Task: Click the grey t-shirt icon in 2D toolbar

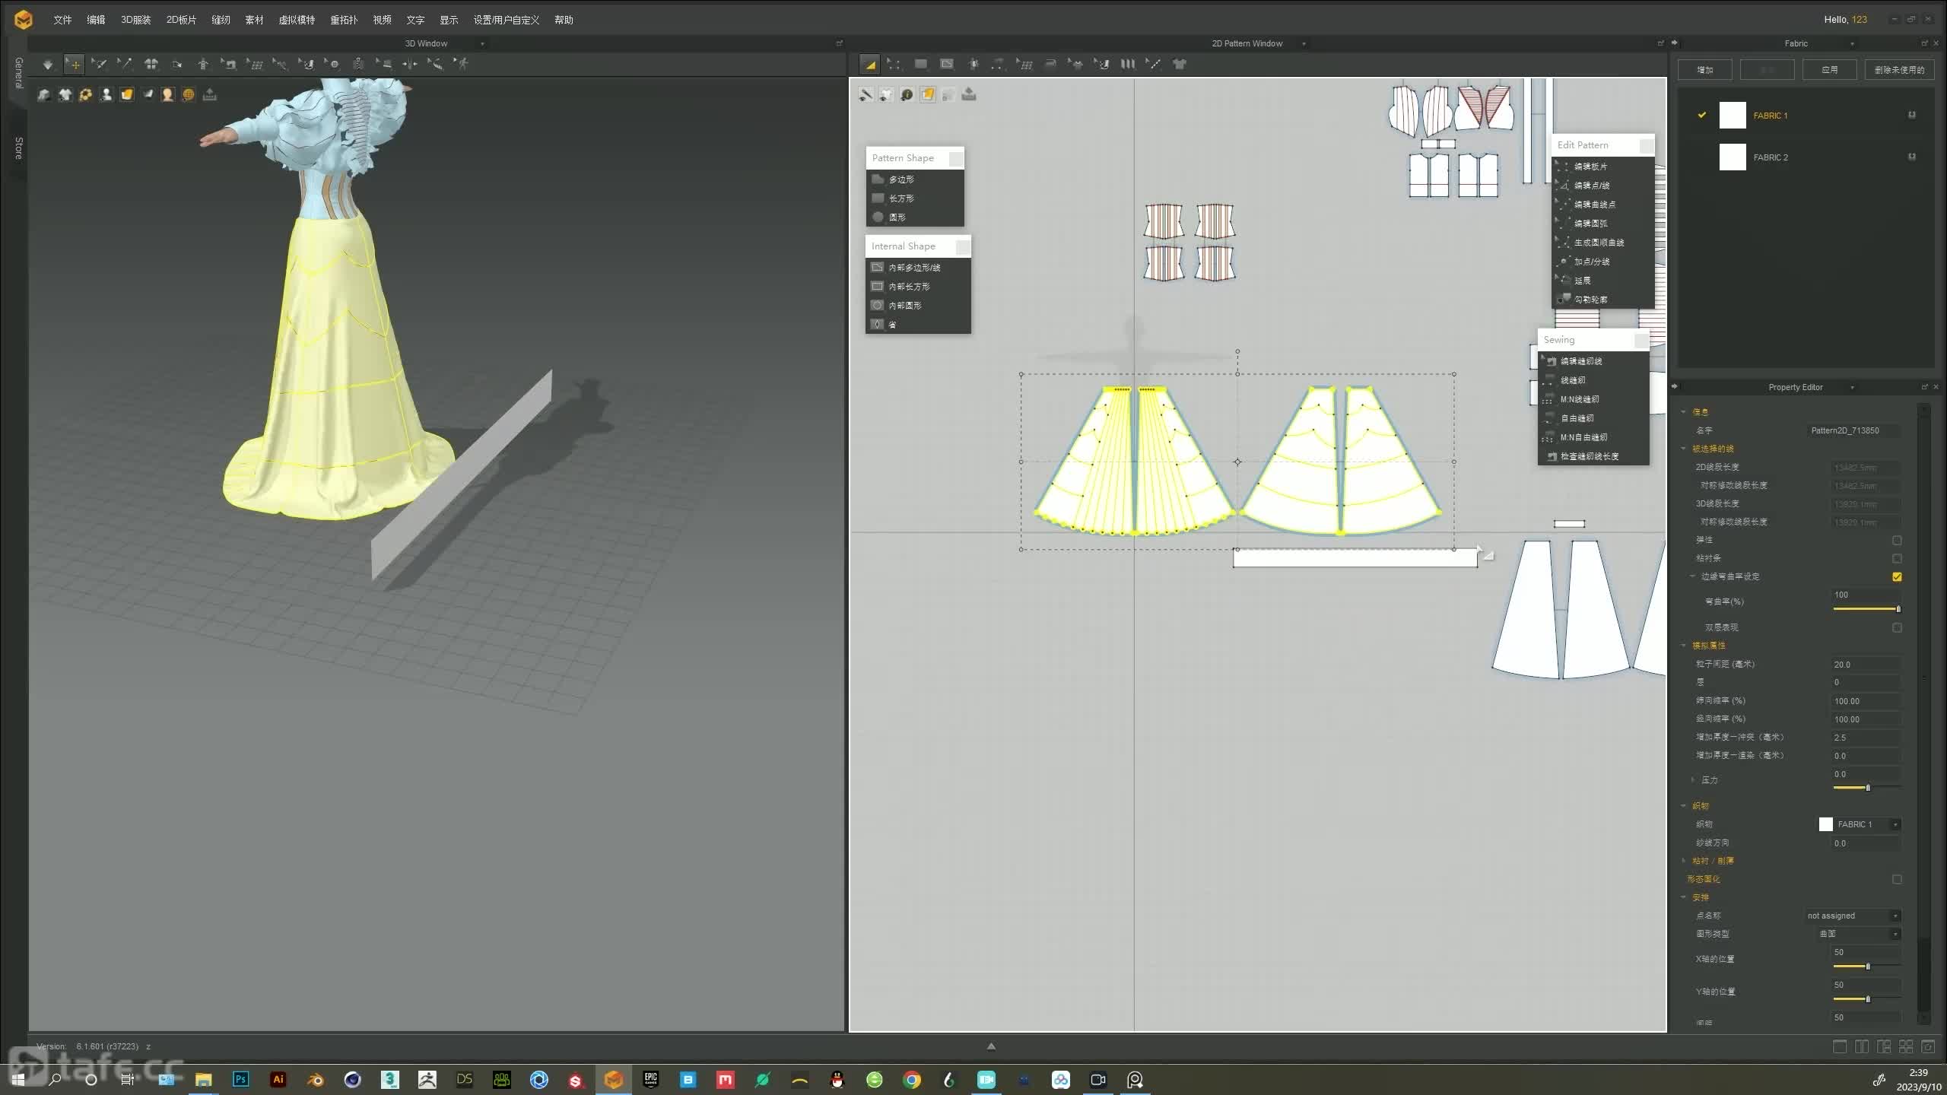Action: (1180, 65)
